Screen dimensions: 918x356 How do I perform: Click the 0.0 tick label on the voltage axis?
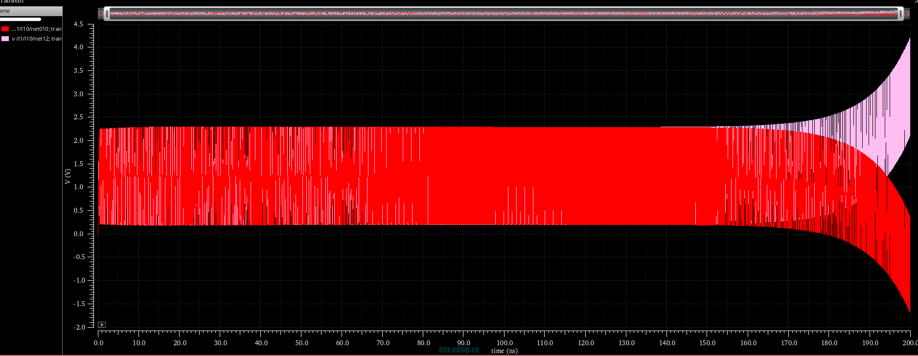tap(78, 234)
